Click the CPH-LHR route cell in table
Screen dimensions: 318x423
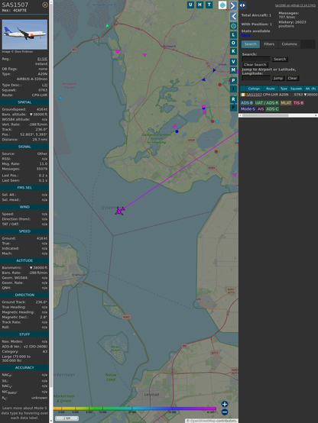tap(270, 95)
